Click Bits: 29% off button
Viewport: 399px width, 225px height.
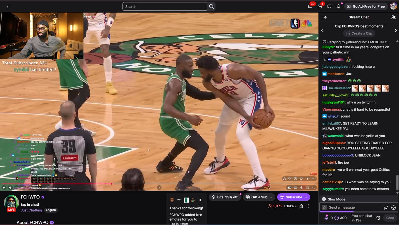pos(225,197)
